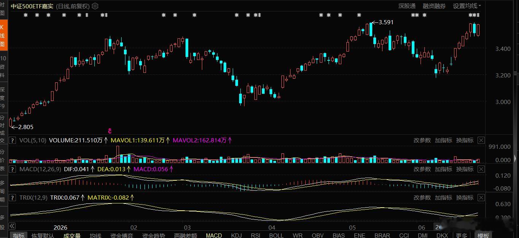
Task: Click the 中证500ETF嘉实 title
Action: (x=32, y=6)
